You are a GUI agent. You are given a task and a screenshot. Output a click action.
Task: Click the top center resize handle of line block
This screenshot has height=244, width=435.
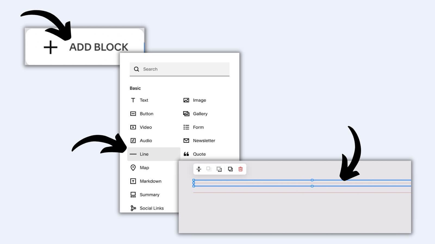pyautogui.click(x=312, y=180)
